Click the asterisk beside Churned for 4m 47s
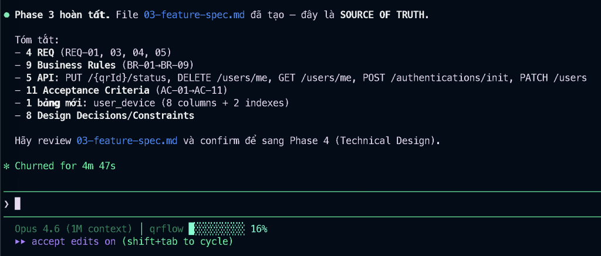The image size is (601, 256). tap(6, 166)
